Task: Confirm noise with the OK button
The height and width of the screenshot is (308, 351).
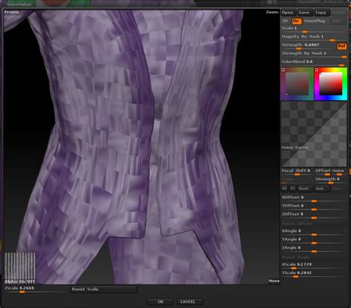Action: [x=161, y=302]
